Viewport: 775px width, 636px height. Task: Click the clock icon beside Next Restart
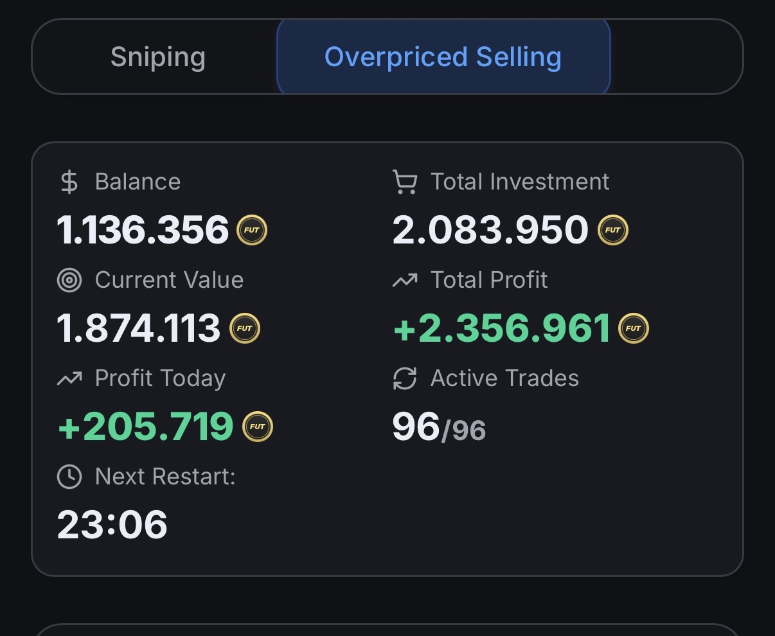point(69,477)
